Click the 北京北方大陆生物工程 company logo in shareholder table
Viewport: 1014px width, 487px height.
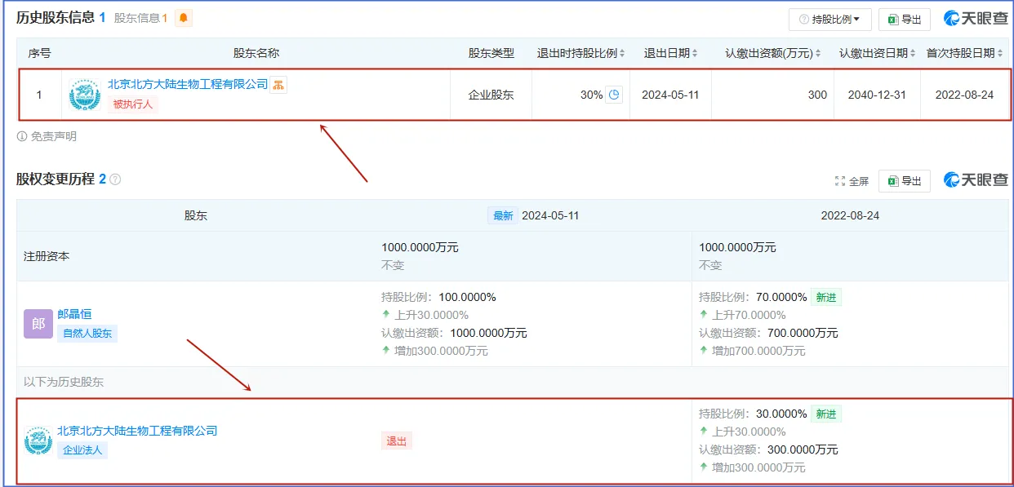pos(85,95)
